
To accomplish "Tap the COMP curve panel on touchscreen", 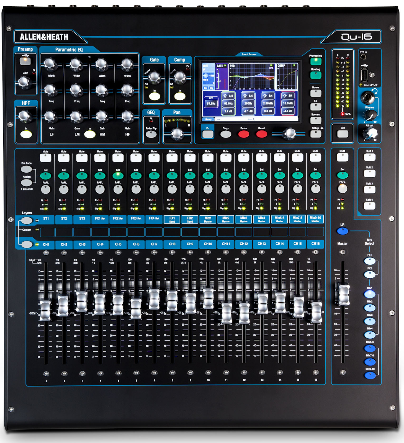I will click(287, 76).
